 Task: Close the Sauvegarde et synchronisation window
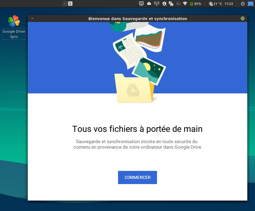pyautogui.click(x=242, y=18)
